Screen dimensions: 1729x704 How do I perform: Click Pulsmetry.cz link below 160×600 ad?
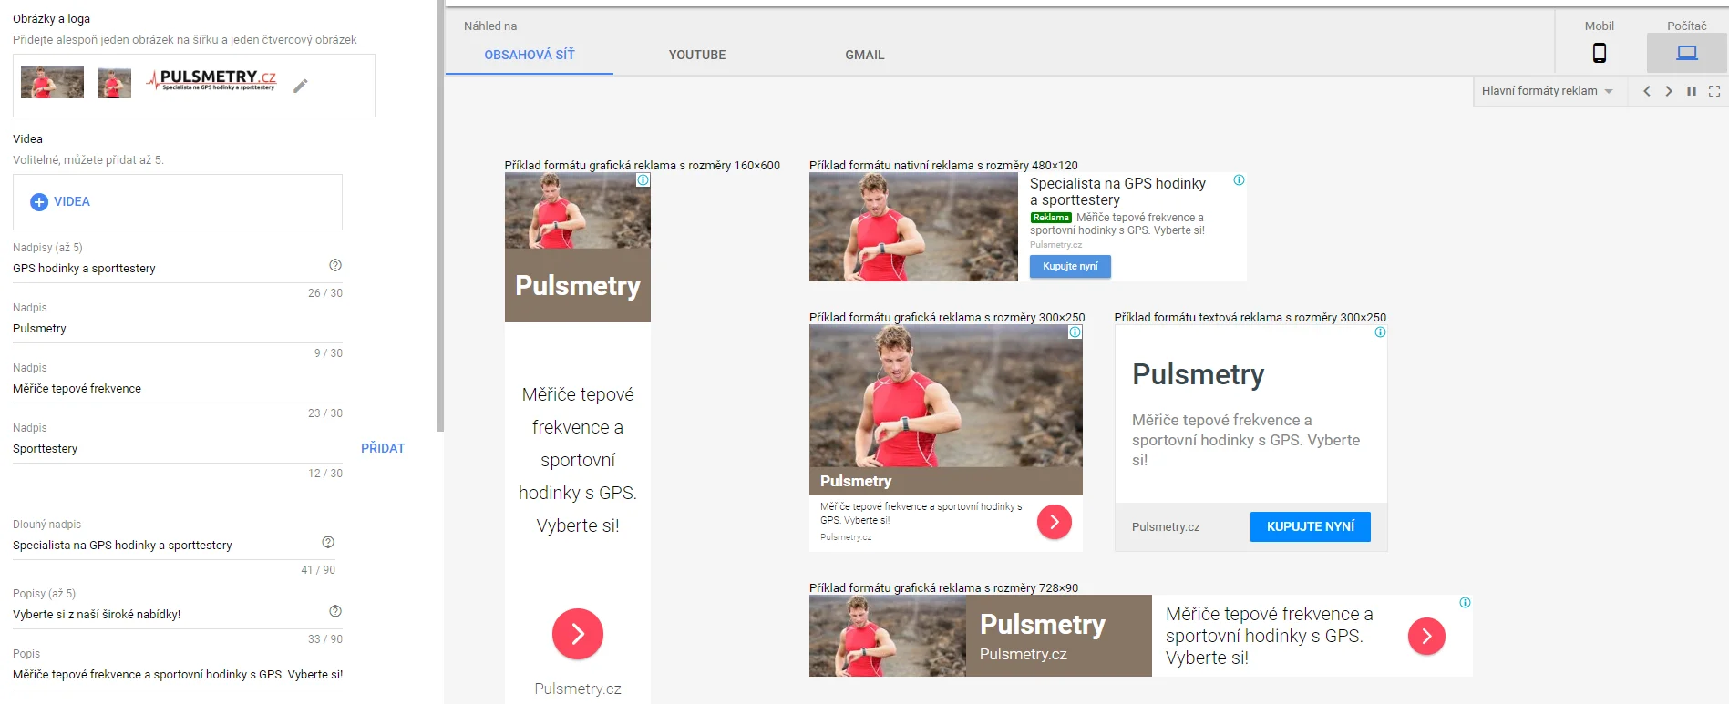(x=578, y=689)
